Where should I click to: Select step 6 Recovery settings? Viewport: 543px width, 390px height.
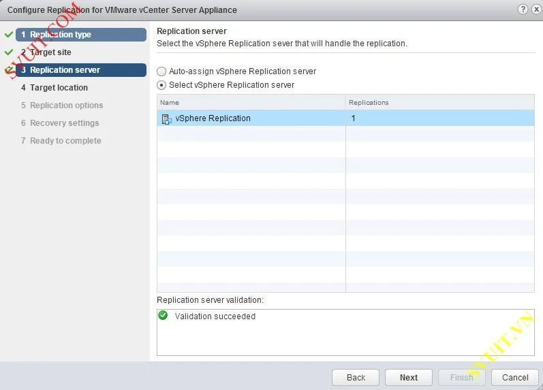click(x=60, y=123)
